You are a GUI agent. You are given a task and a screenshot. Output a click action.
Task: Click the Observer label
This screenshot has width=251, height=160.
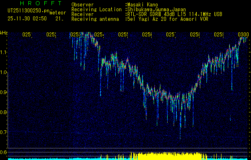point(83,5)
